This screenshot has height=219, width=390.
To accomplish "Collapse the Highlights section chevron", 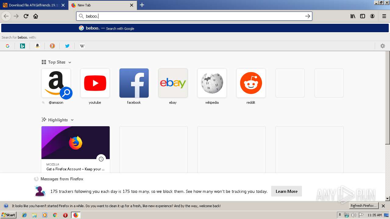I will (72, 120).
